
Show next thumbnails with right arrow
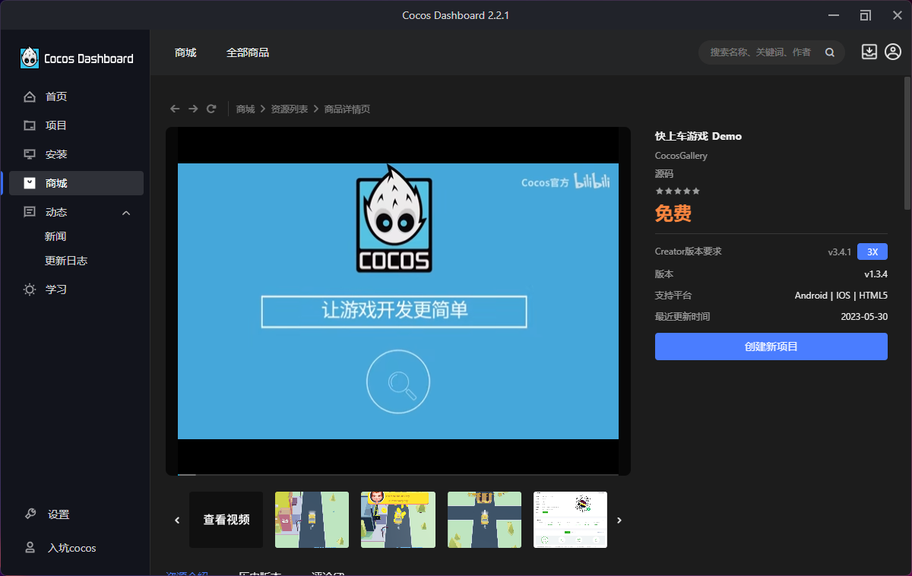coord(619,521)
